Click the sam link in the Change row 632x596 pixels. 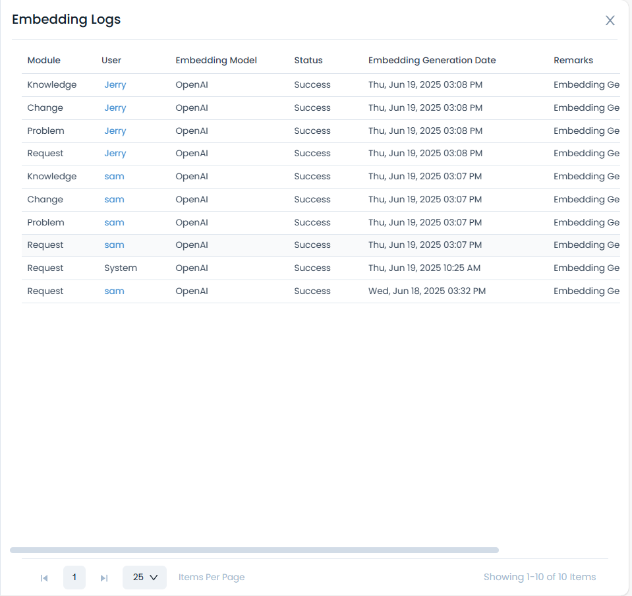point(114,200)
